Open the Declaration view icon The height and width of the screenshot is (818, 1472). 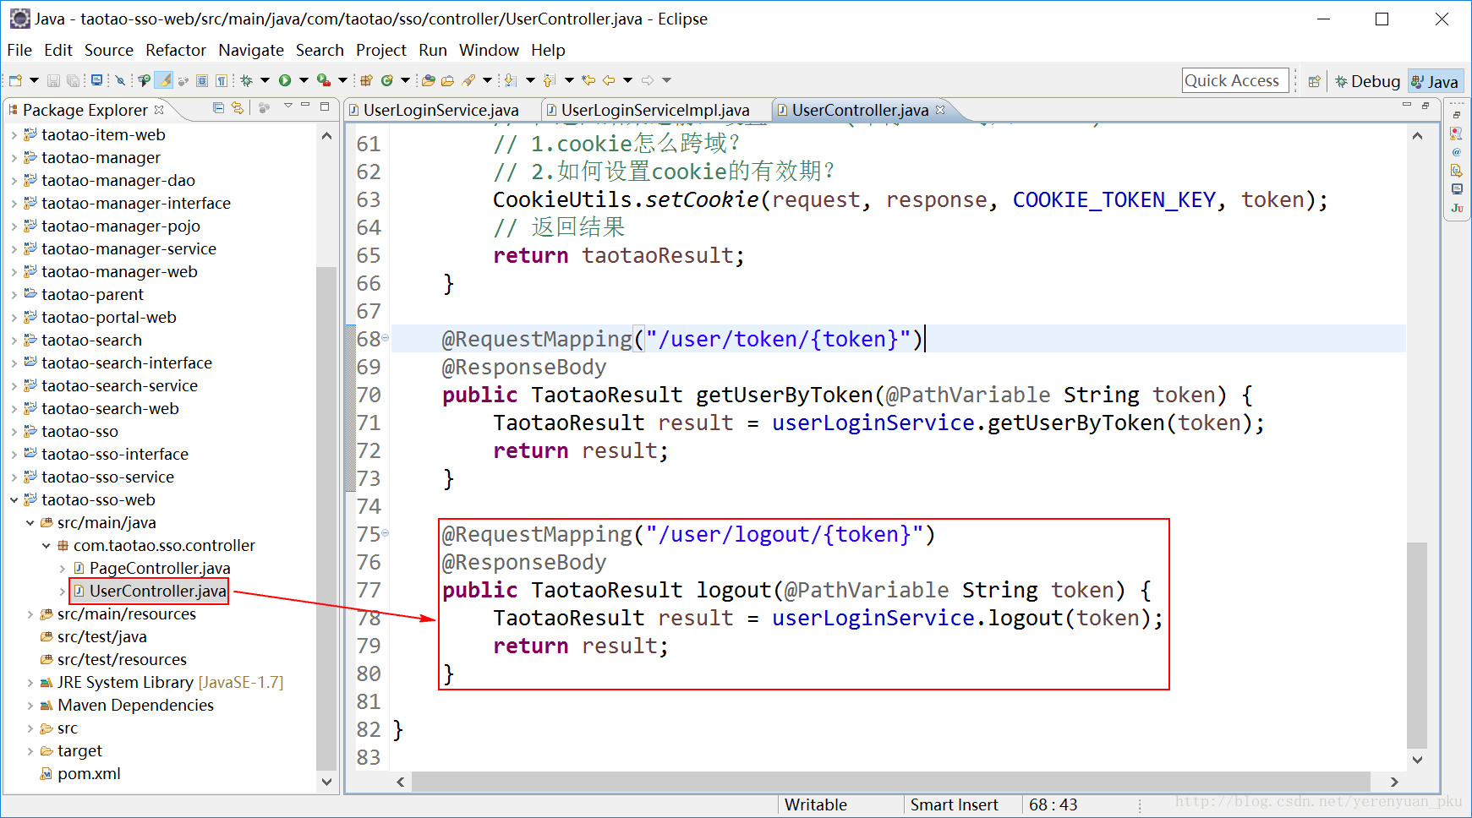[1456, 171]
